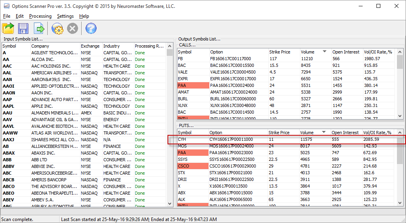Click the 2085.59 Vol/OI value in PUTS
The height and width of the screenshot is (223, 406).
pos(371,139)
